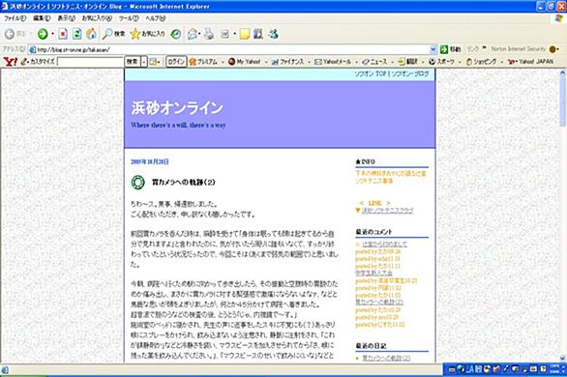Click the 浜砂オンライン blog title
The image size is (567, 377).
point(177,107)
